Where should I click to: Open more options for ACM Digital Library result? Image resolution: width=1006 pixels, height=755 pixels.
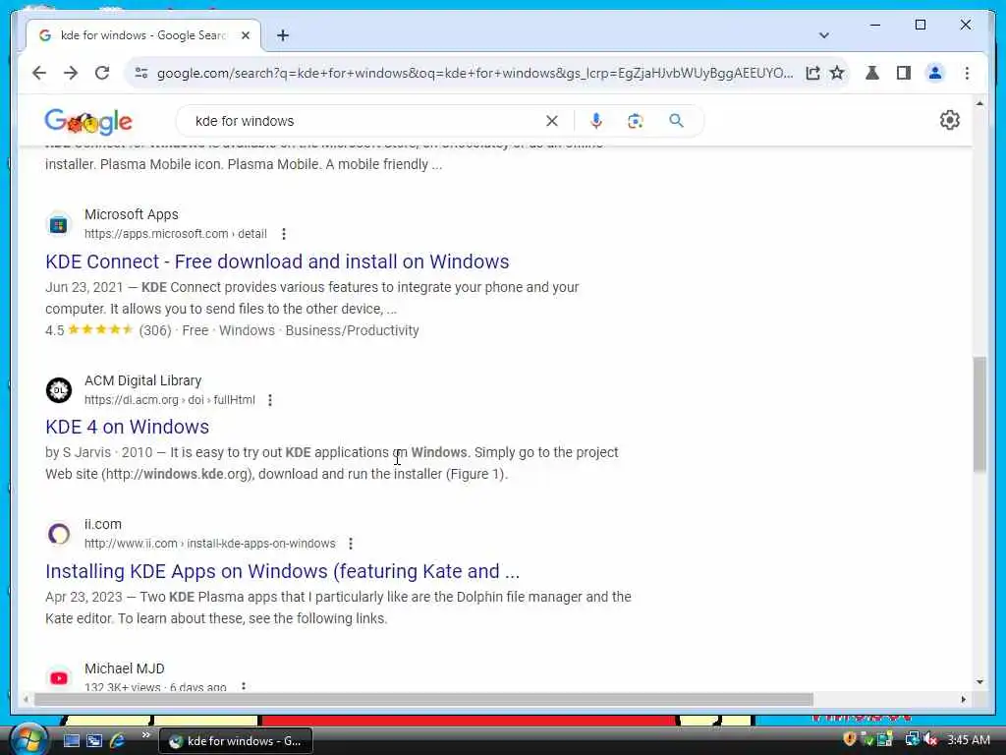pos(270,400)
